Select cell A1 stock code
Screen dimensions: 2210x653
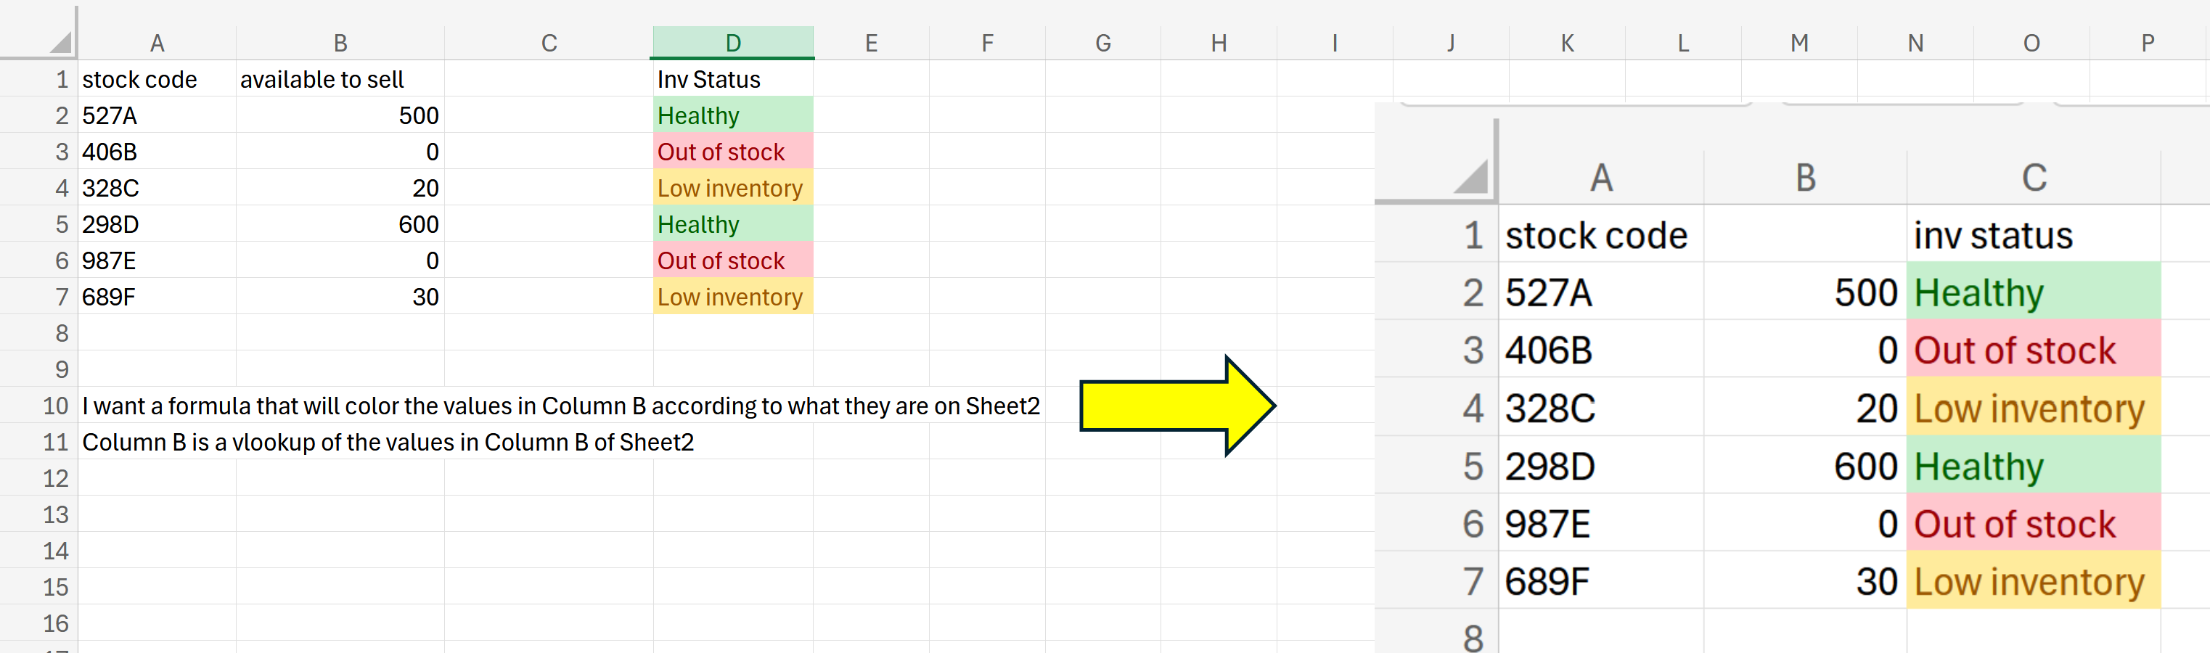[x=157, y=79]
